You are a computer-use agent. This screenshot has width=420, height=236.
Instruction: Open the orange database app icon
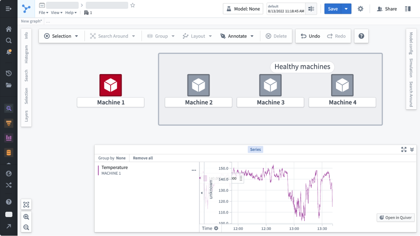(8, 153)
